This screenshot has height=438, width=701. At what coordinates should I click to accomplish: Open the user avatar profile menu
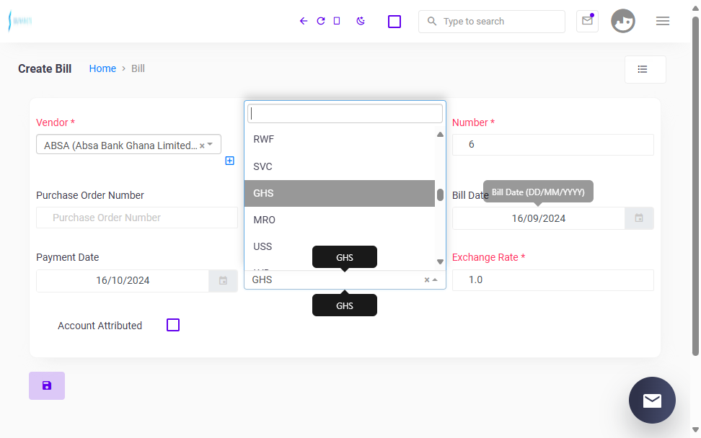tap(623, 21)
